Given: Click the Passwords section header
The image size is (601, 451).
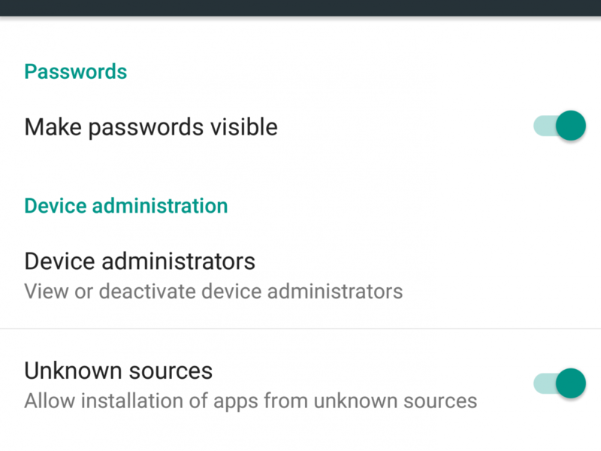Looking at the screenshot, I should pyautogui.click(x=75, y=72).
